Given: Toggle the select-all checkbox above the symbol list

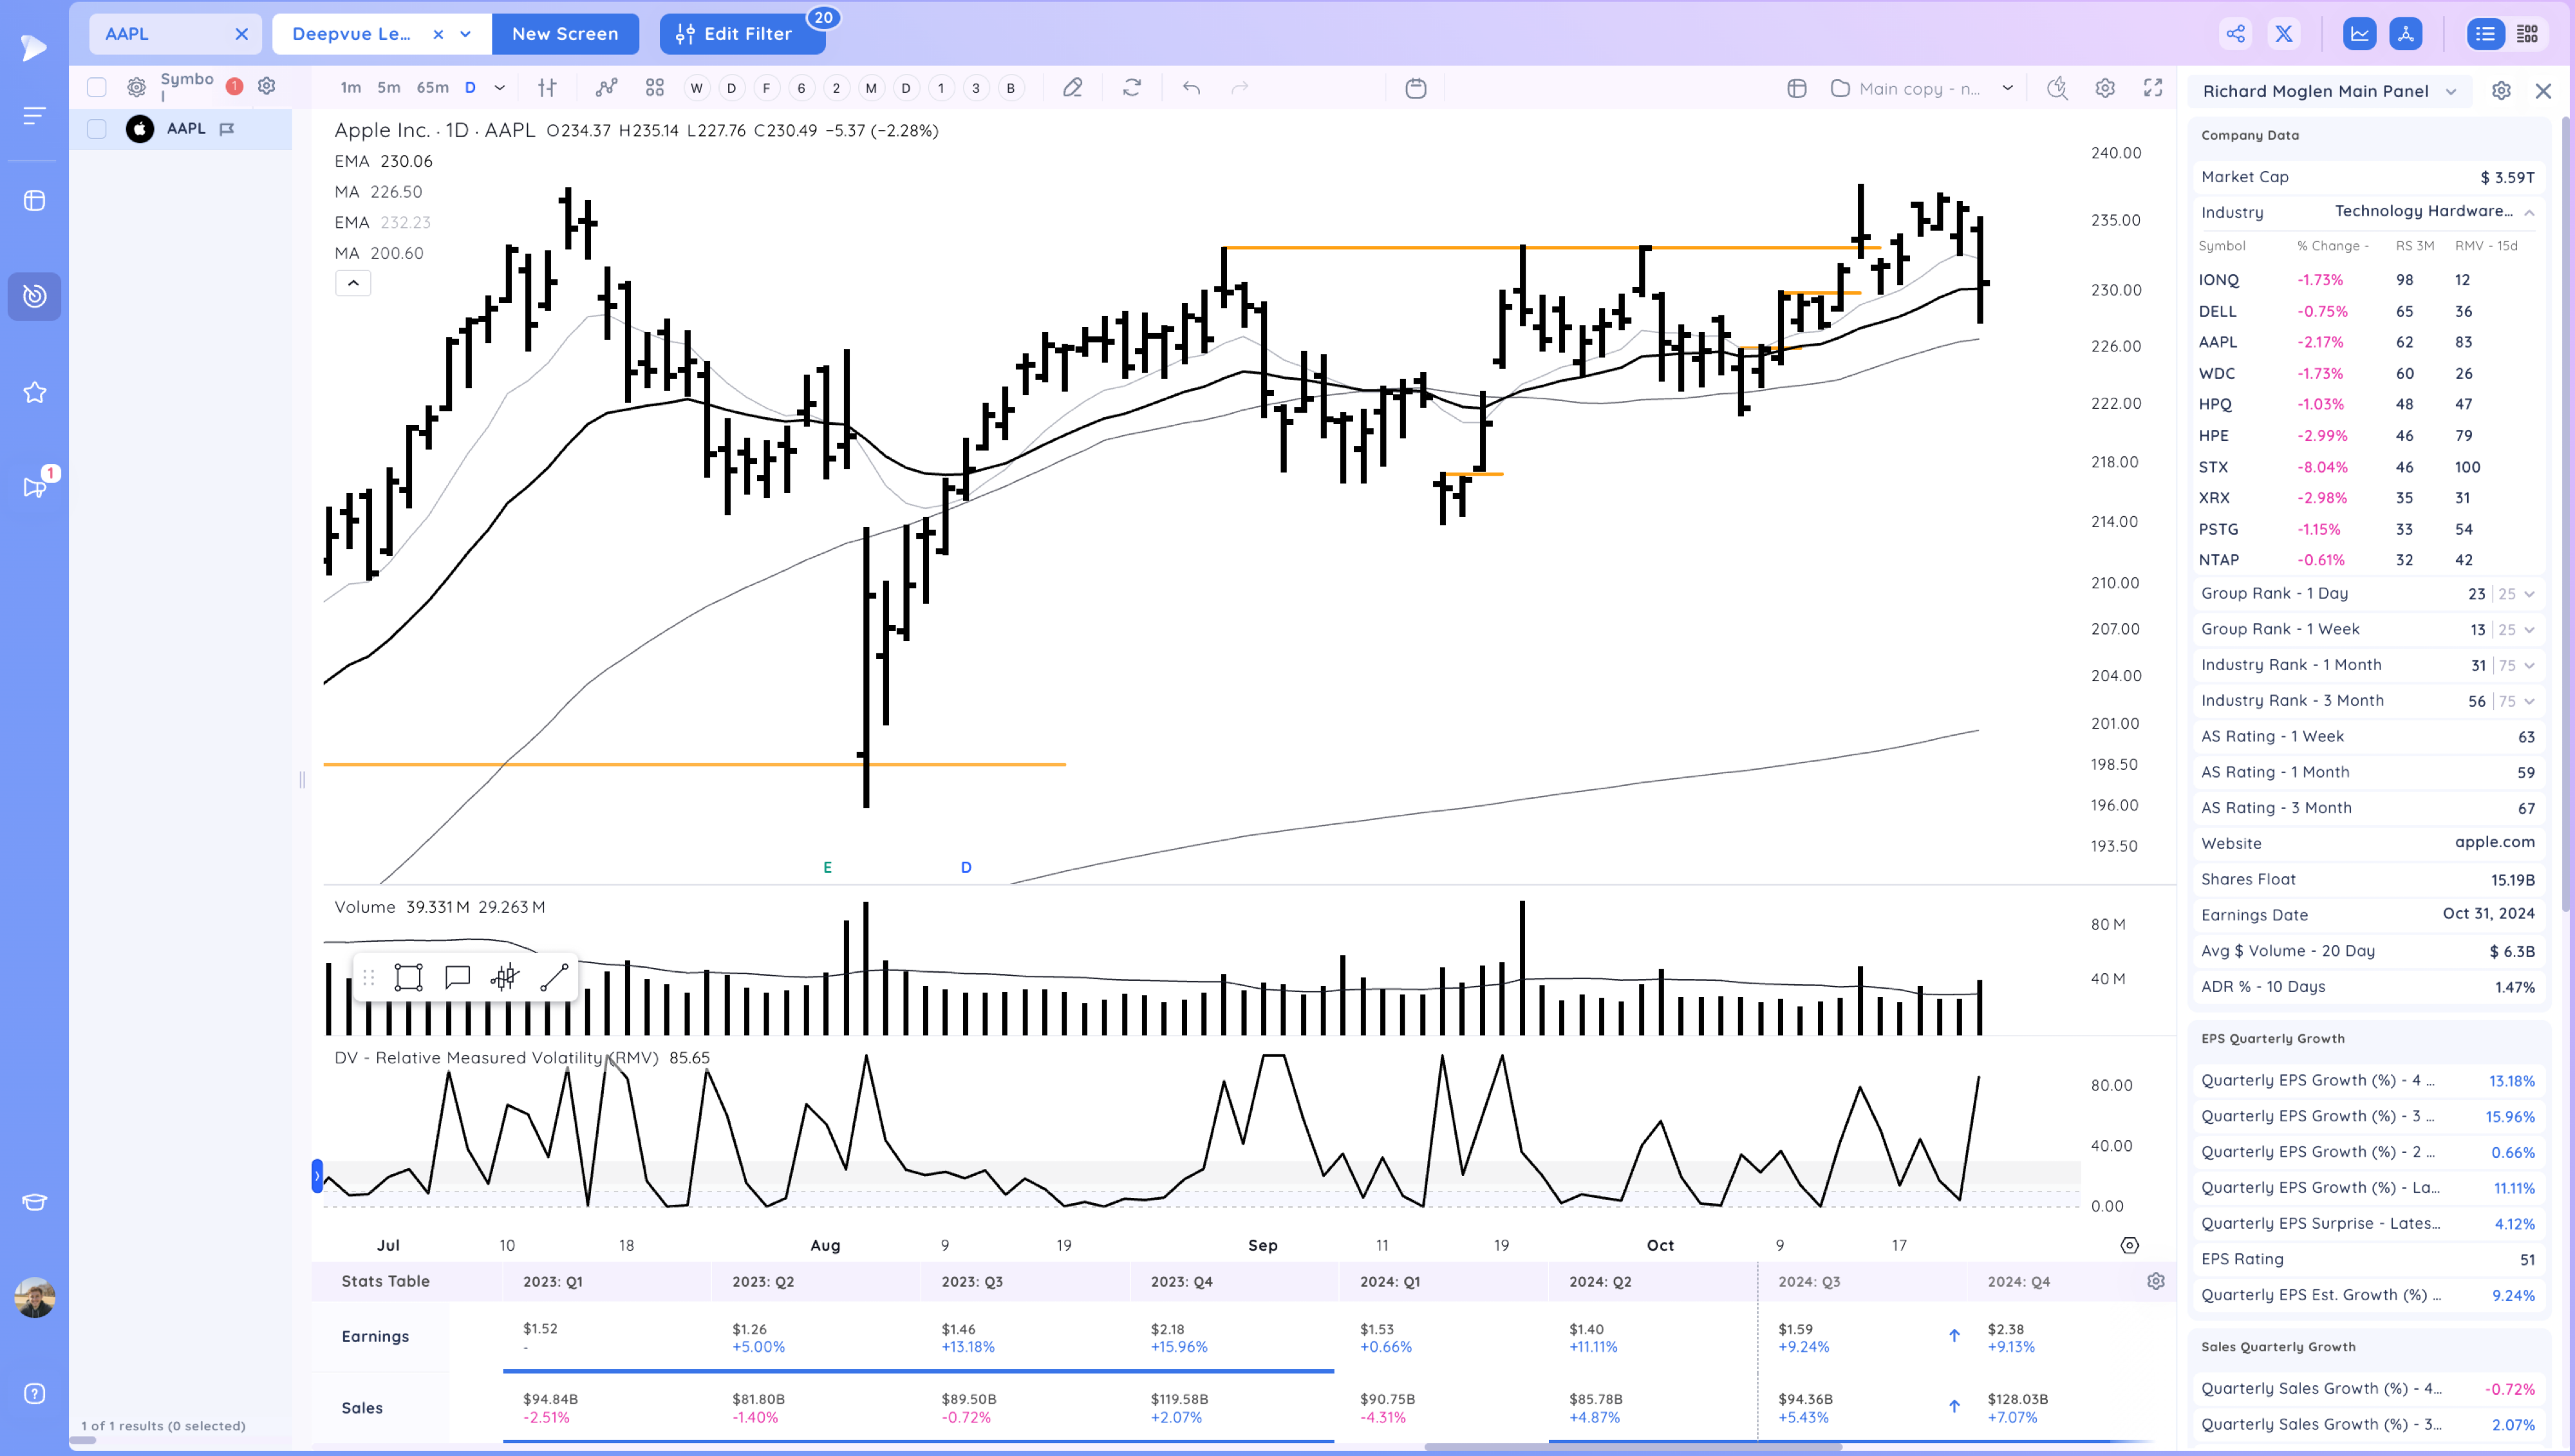Looking at the screenshot, I should (x=96, y=86).
